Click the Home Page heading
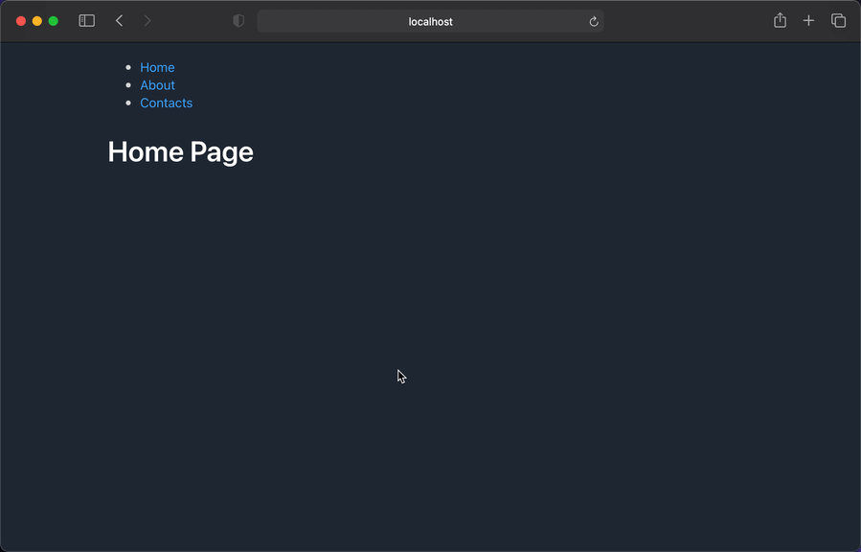 [x=181, y=151]
